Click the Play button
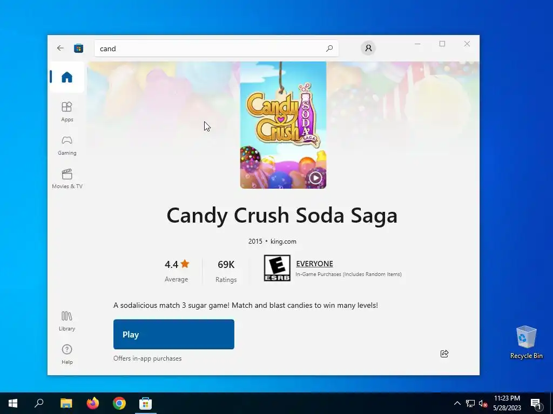 174,334
